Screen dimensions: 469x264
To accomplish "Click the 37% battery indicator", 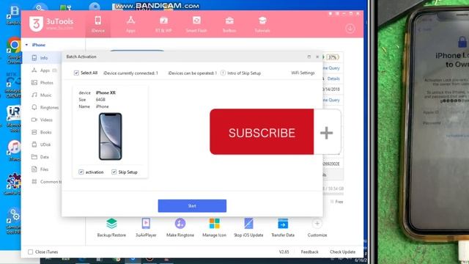I will tap(332, 57).
